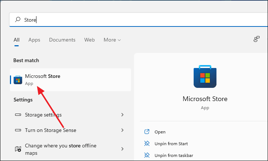Click the offline maps icon
This screenshot has width=268, height=161.
pyautogui.click(x=18, y=149)
